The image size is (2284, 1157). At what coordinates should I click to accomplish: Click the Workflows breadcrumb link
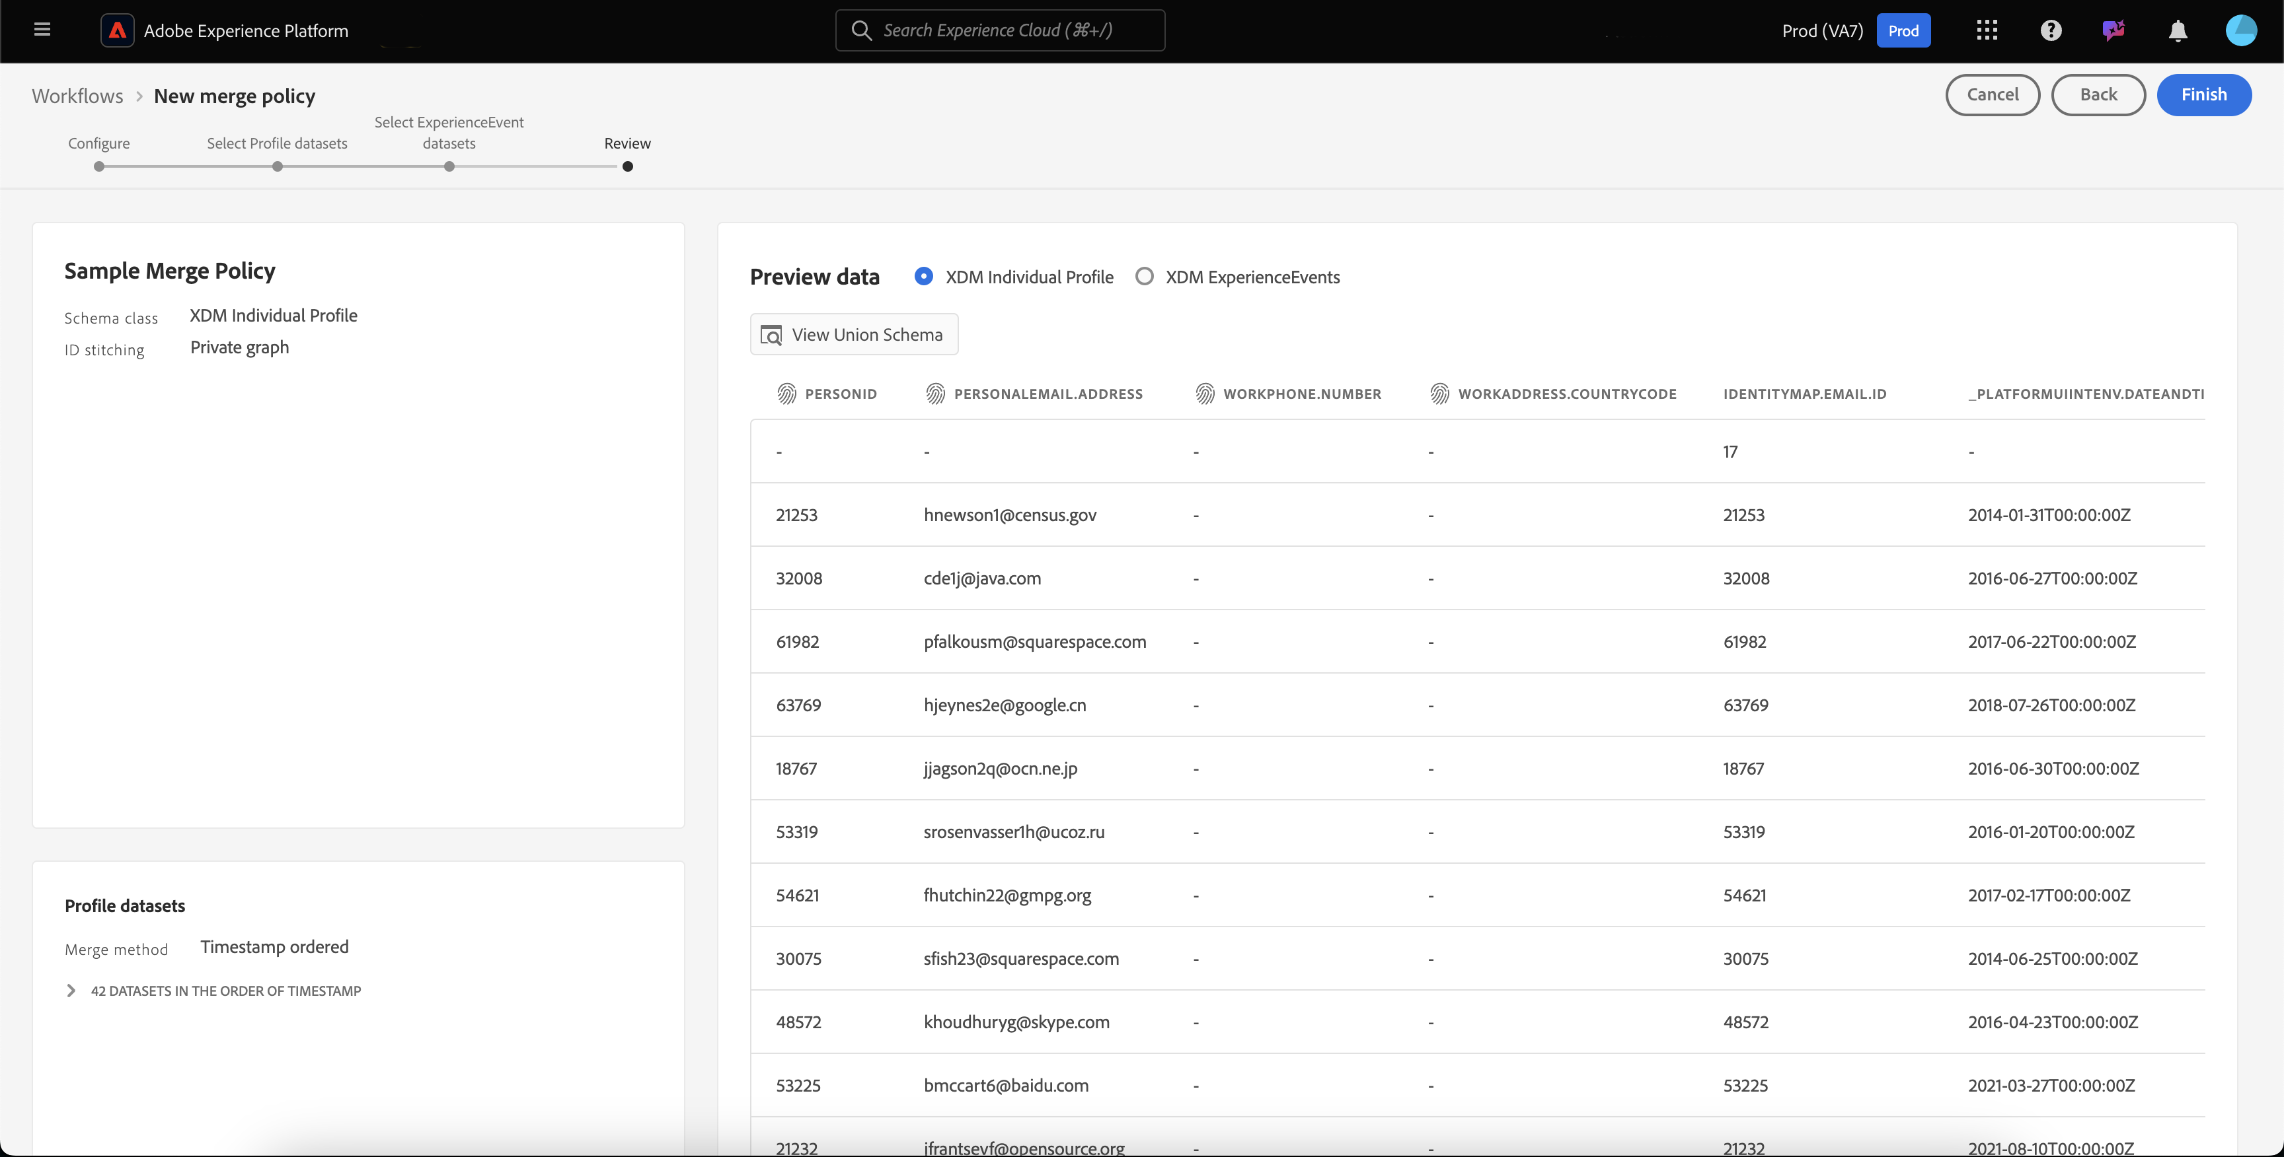(77, 96)
